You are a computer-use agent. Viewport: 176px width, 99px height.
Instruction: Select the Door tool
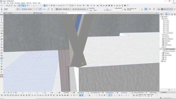click(x=2, y=42)
